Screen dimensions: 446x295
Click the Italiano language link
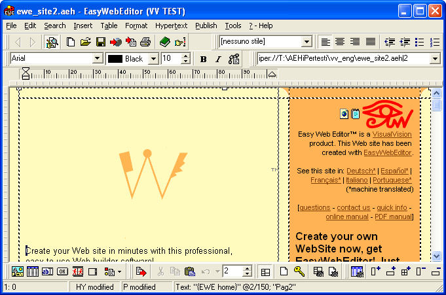(357, 180)
